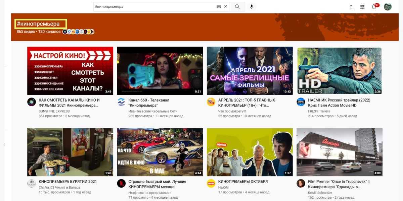
Task: Open FRESH Trailers channel avatar
Action: point(301,102)
